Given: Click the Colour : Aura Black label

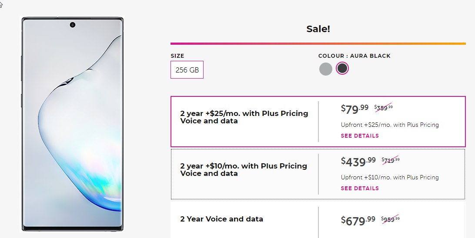Looking at the screenshot, I should [x=354, y=56].
